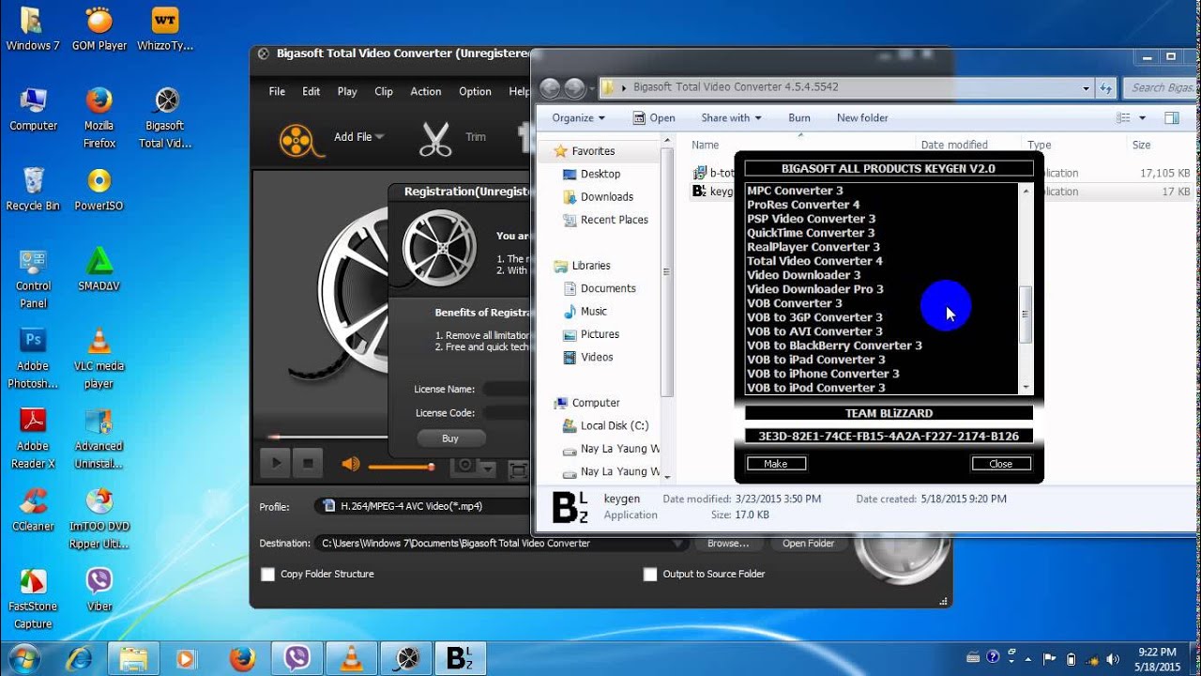Open the WhizzoTy desktop shortcut
Screen dimensions: 1201x676
165,28
